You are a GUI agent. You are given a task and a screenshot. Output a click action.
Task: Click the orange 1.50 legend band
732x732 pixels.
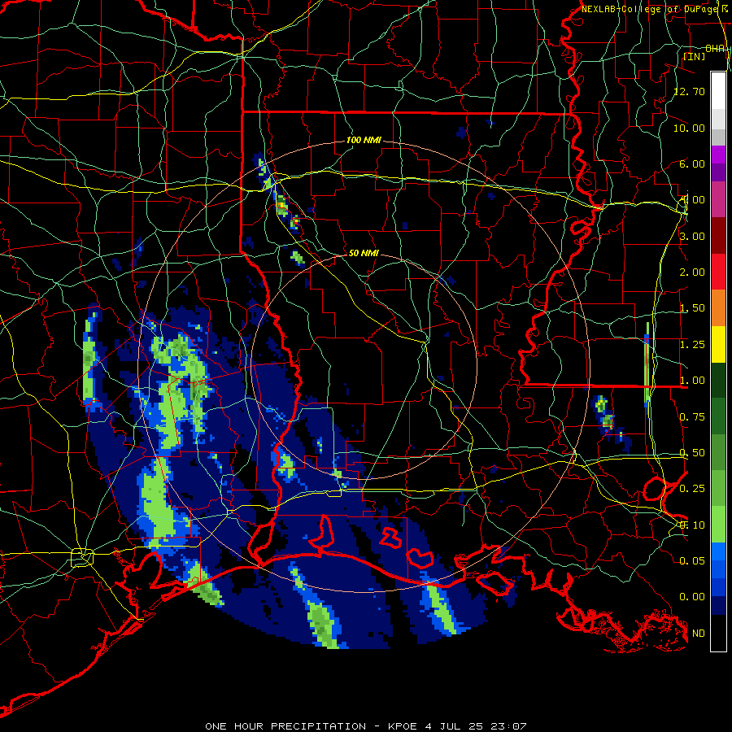(x=718, y=308)
